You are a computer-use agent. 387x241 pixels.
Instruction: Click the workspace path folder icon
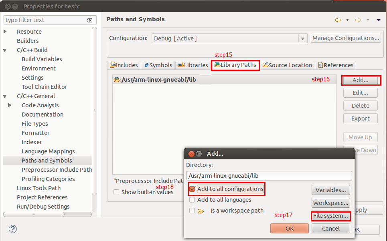coord(201,211)
